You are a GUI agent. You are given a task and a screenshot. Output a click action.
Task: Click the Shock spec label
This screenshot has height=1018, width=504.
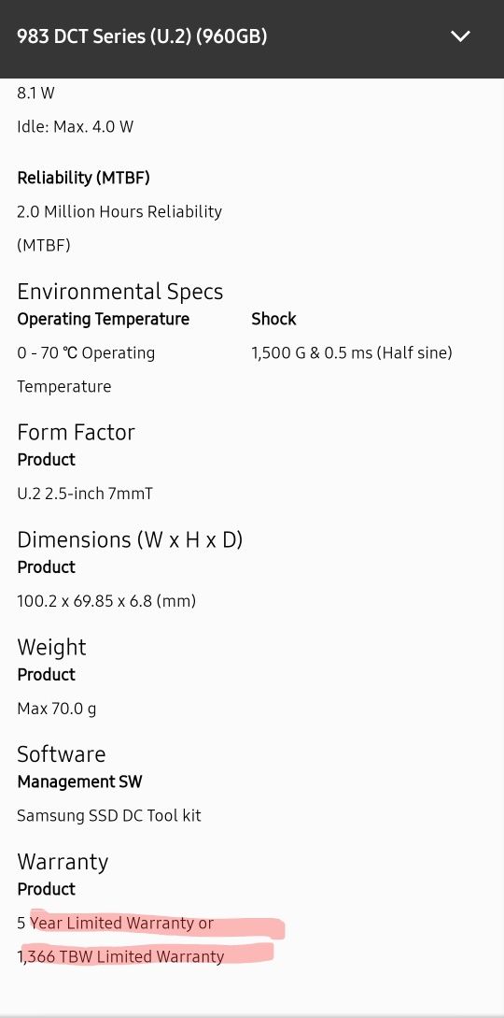pos(273,320)
